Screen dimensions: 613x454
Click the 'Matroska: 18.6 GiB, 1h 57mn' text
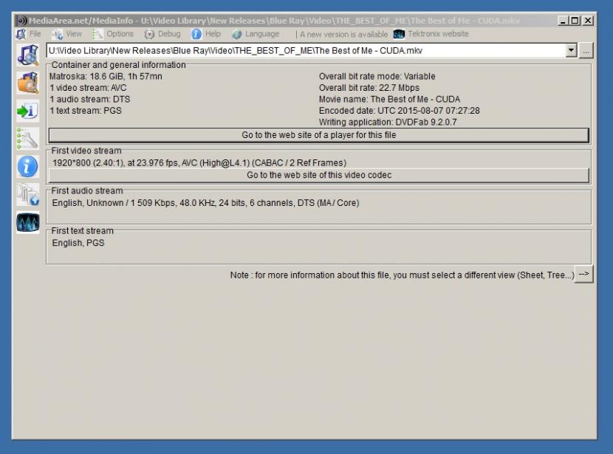pos(106,77)
